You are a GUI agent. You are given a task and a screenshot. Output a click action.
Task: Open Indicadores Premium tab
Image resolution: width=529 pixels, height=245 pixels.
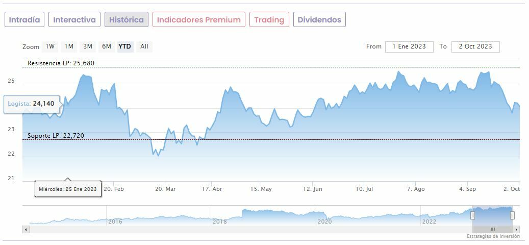click(x=198, y=20)
